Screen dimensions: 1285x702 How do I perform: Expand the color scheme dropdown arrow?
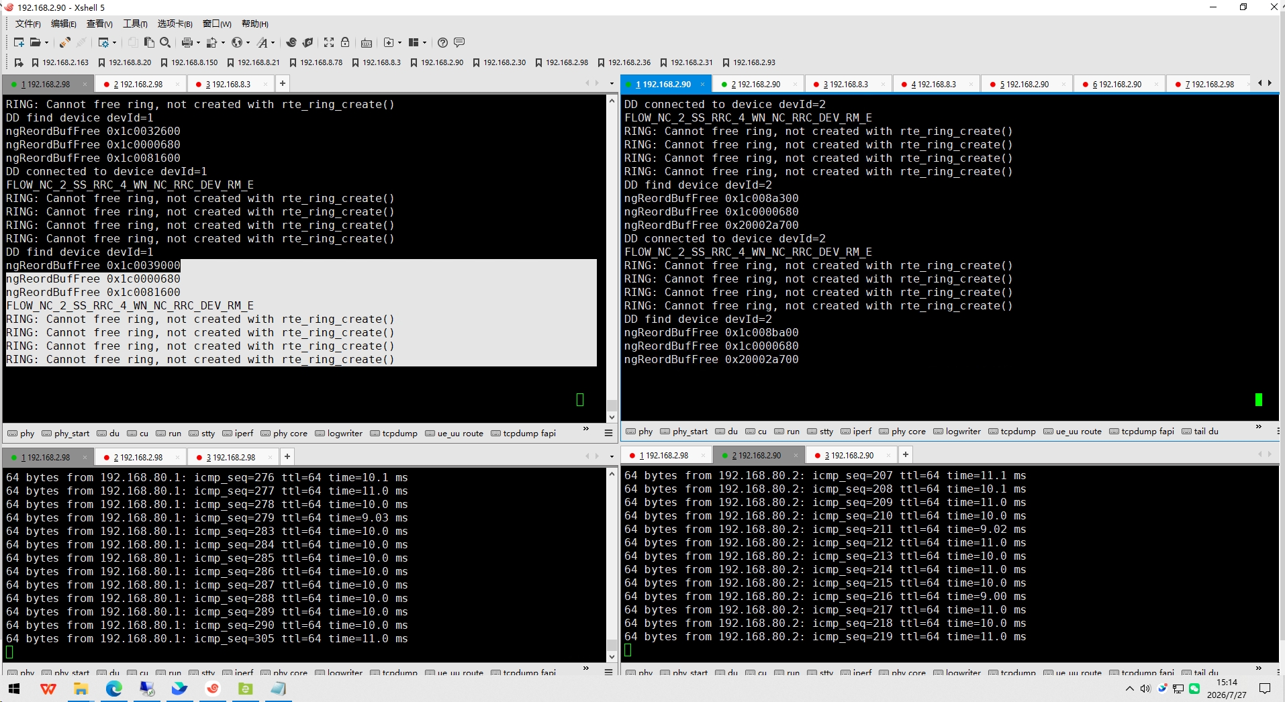[223, 42]
